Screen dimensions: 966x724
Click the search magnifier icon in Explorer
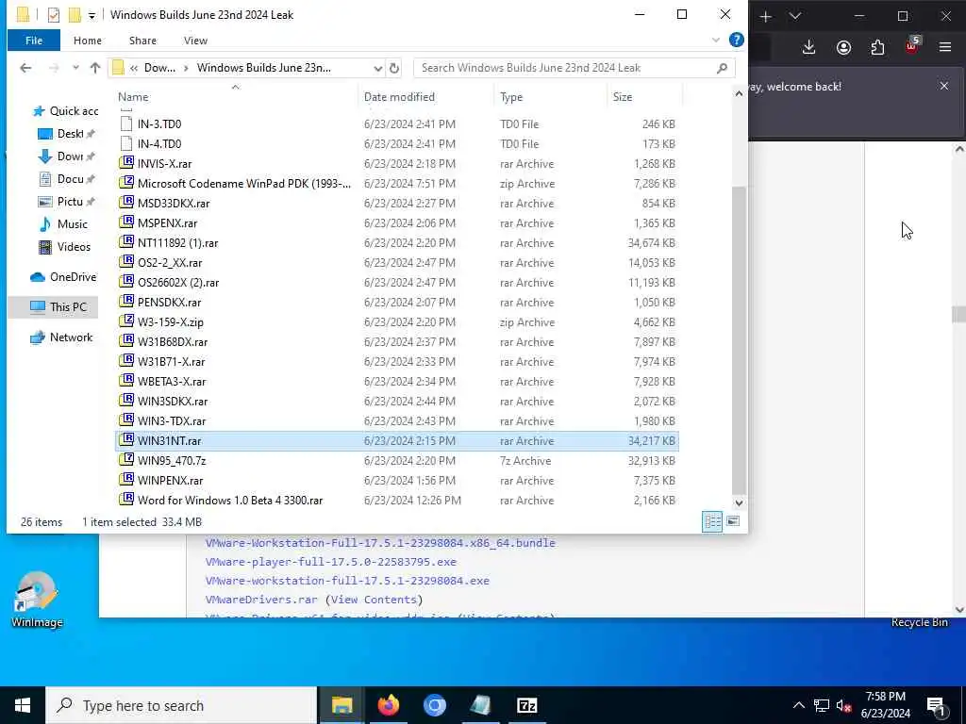[722, 68]
